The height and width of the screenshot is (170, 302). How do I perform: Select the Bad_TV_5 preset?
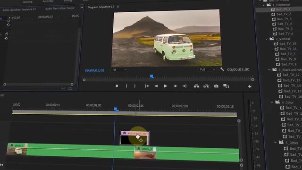[x=285, y=28]
